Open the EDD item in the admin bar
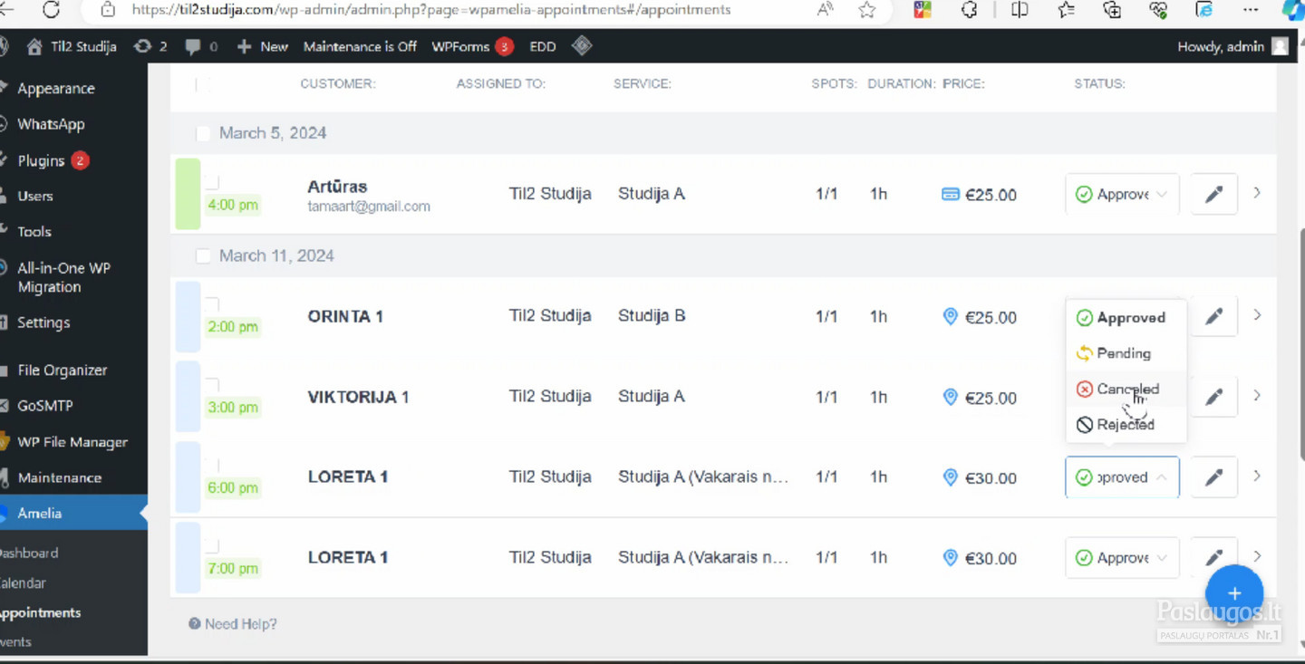The width and height of the screenshot is (1305, 664). pos(543,46)
